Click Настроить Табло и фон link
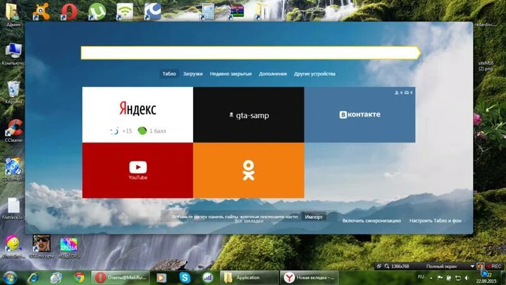 435,220
